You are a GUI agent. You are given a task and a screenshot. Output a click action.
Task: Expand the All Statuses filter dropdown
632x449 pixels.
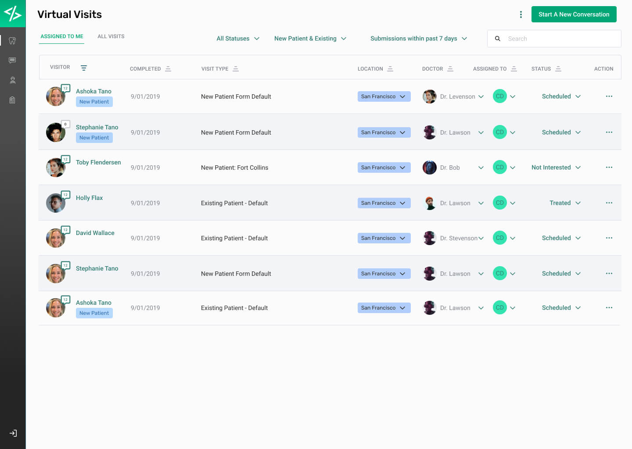tap(238, 39)
